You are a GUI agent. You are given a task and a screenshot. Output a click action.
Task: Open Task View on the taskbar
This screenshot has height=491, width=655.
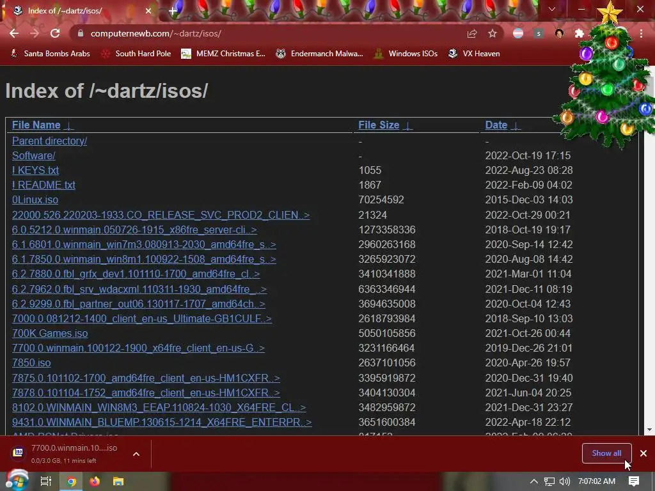click(45, 481)
